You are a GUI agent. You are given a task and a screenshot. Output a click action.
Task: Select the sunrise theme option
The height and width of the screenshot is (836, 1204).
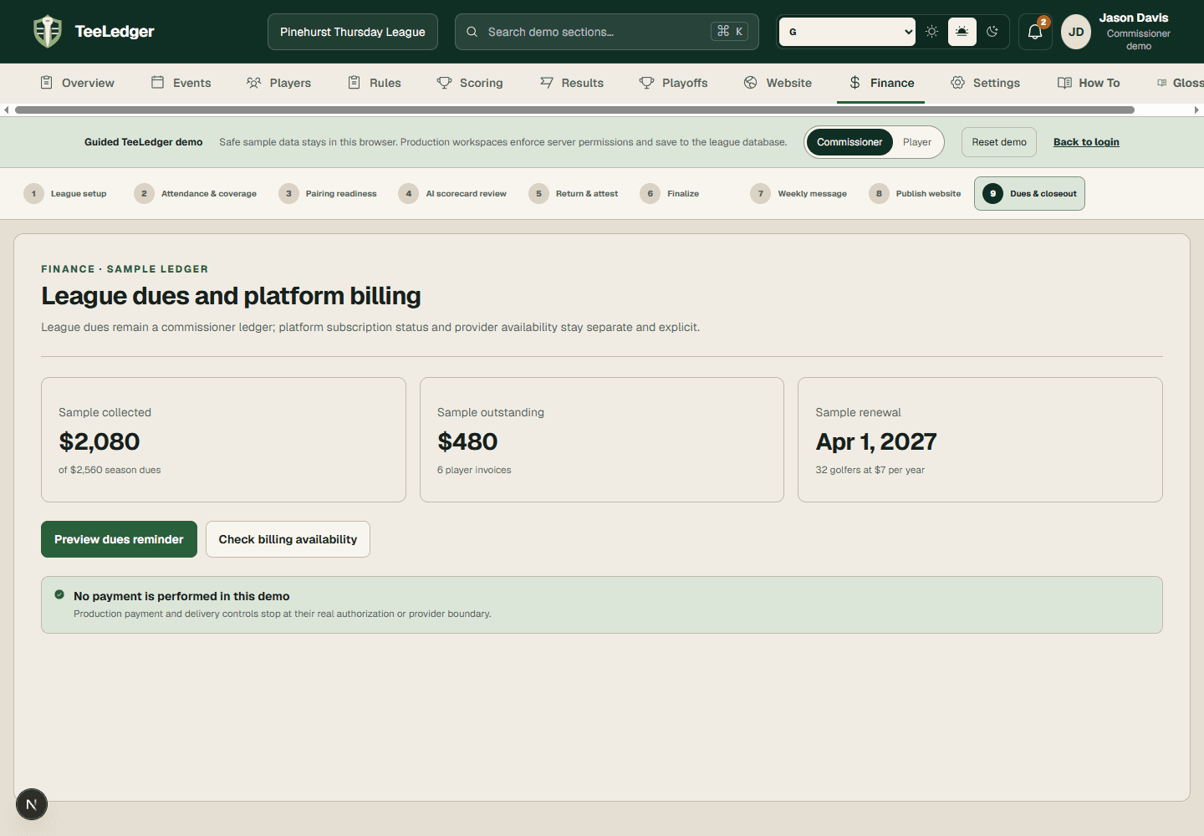coord(962,32)
